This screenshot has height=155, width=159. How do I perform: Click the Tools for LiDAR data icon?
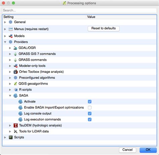pos(15,132)
